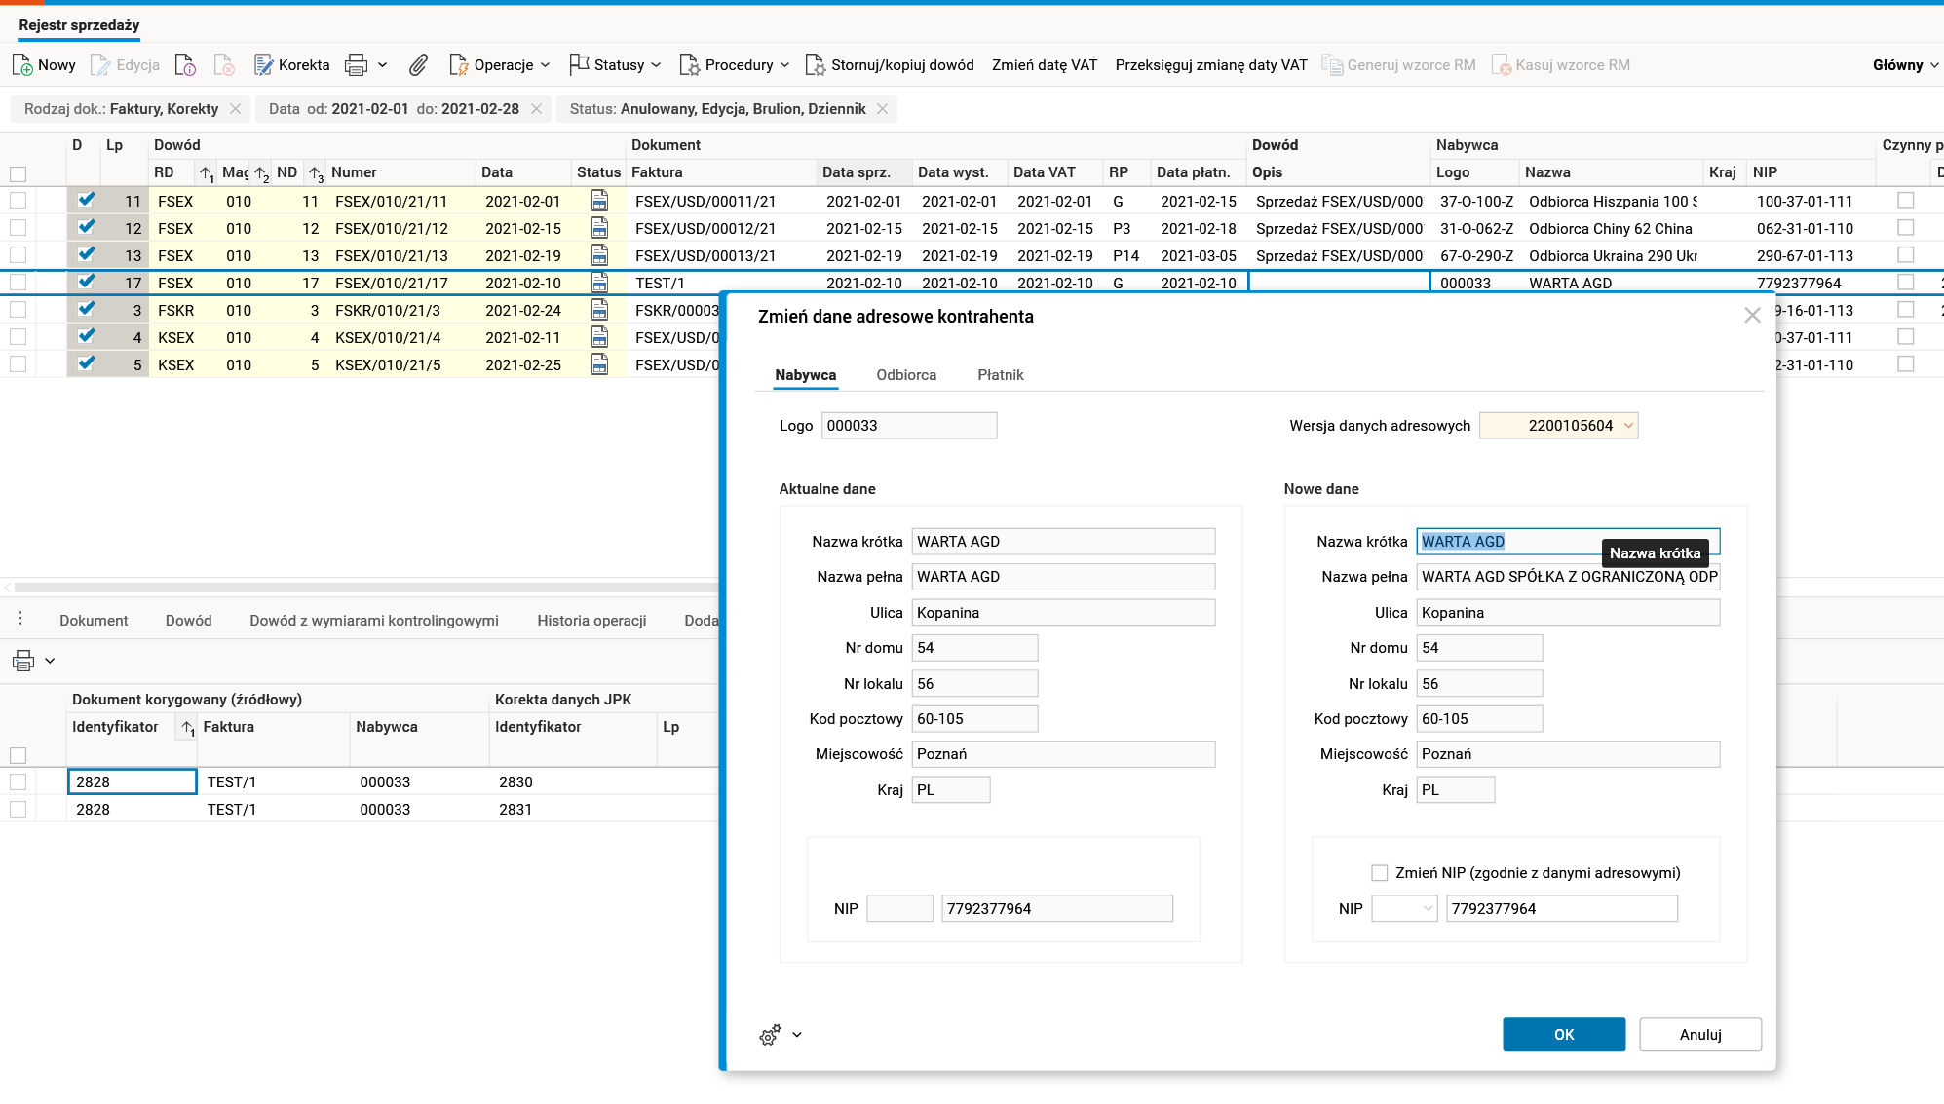Screen dimensions: 1944x1104
Task: Click the printer icon in main toolbar
Action: (357, 65)
